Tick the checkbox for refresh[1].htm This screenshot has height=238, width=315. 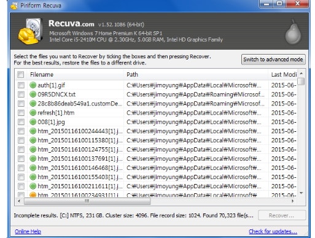click(x=21, y=113)
